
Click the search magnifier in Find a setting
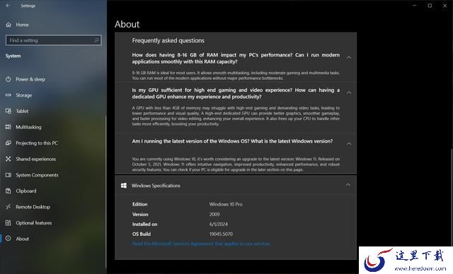pos(96,40)
